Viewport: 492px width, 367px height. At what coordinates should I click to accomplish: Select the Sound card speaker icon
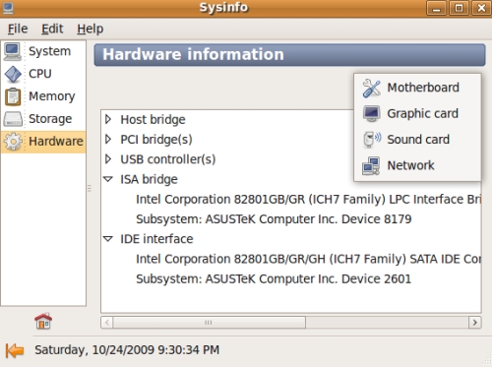coord(372,140)
